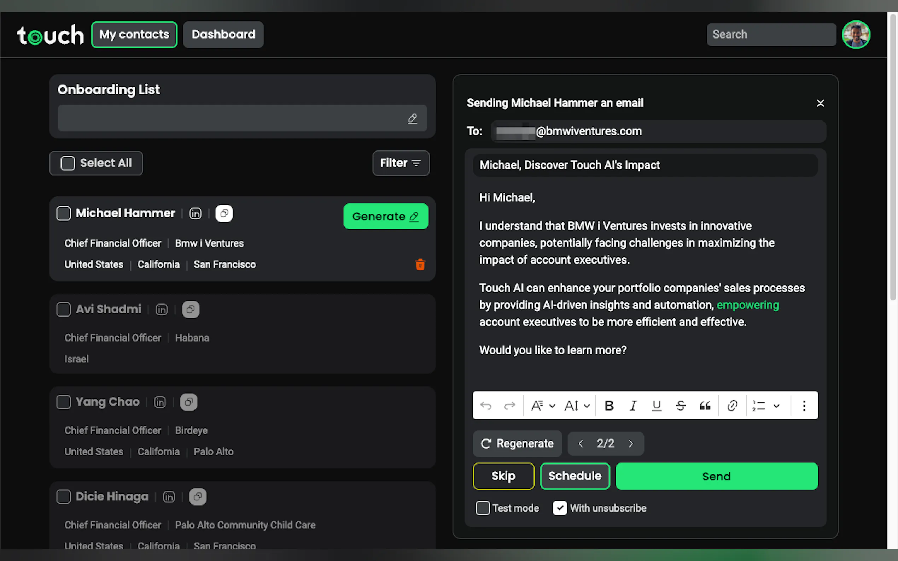Enable the Test mode checkbox
Image resolution: width=898 pixels, height=561 pixels.
tap(483, 508)
